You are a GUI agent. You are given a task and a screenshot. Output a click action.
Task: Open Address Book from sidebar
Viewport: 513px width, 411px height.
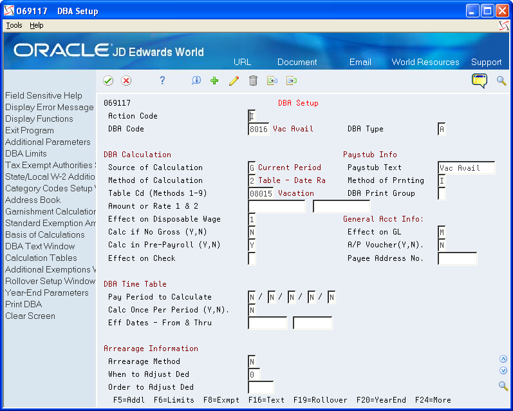(33, 200)
